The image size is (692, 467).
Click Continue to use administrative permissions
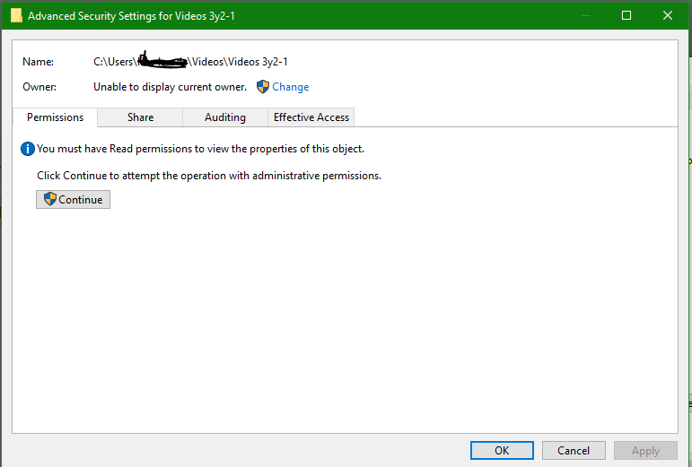tap(74, 200)
